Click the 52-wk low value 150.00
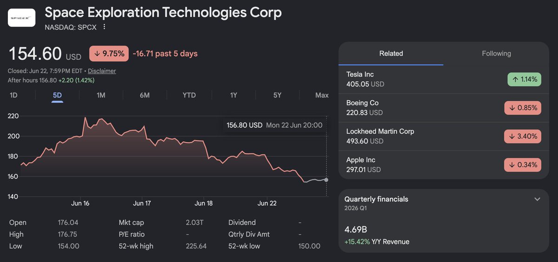The image size is (558, 262). tap(309, 246)
